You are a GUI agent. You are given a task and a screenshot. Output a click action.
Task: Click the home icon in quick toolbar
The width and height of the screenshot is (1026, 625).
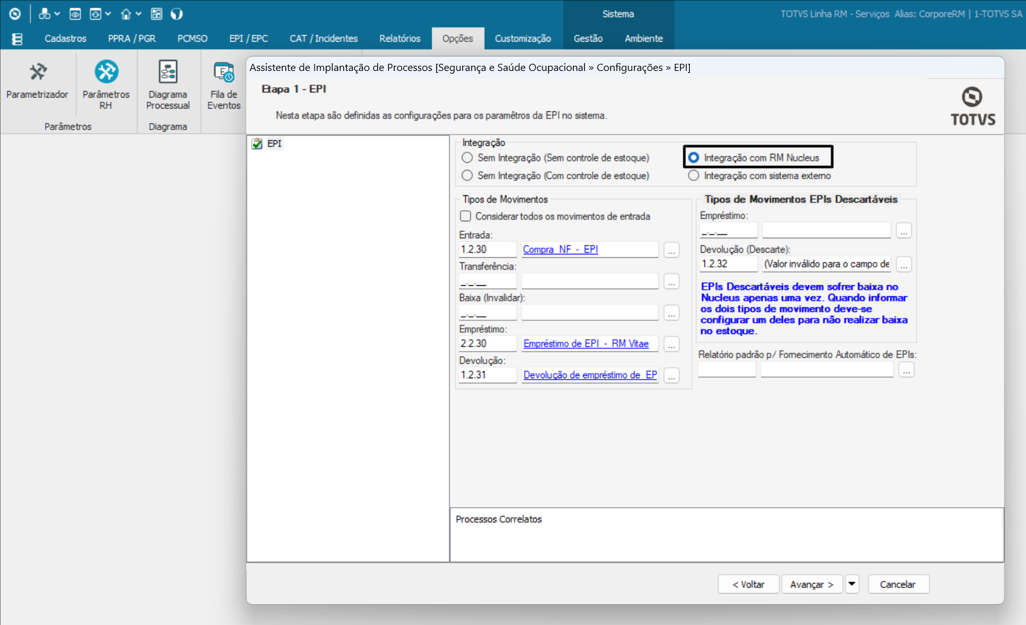coord(126,14)
